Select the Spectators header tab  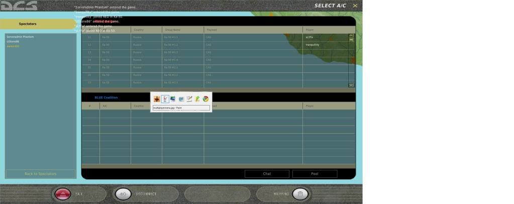pyautogui.click(x=37, y=24)
